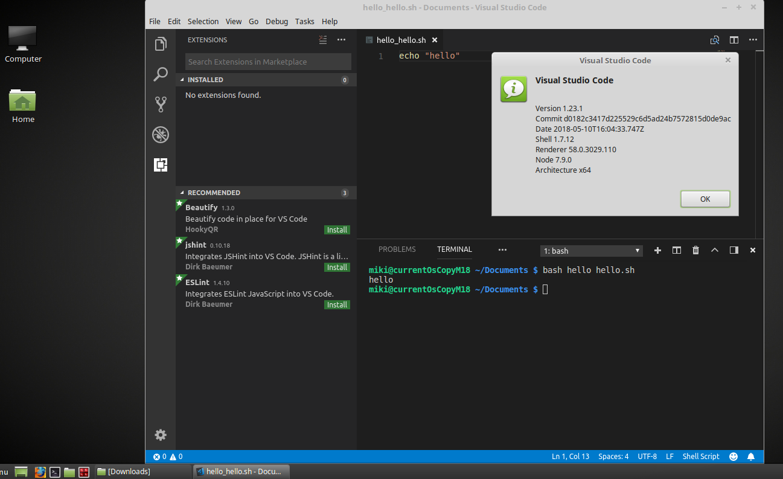Collapse the RECOMMENDED extensions section
The height and width of the screenshot is (479, 783).
pos(213,192)
